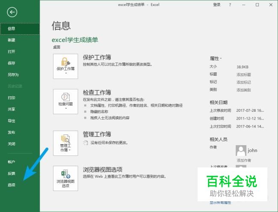Expand the 属性 dropdown heading
Image resolution: width=278 pixels, height=212 pixels.
pos(216,58)
